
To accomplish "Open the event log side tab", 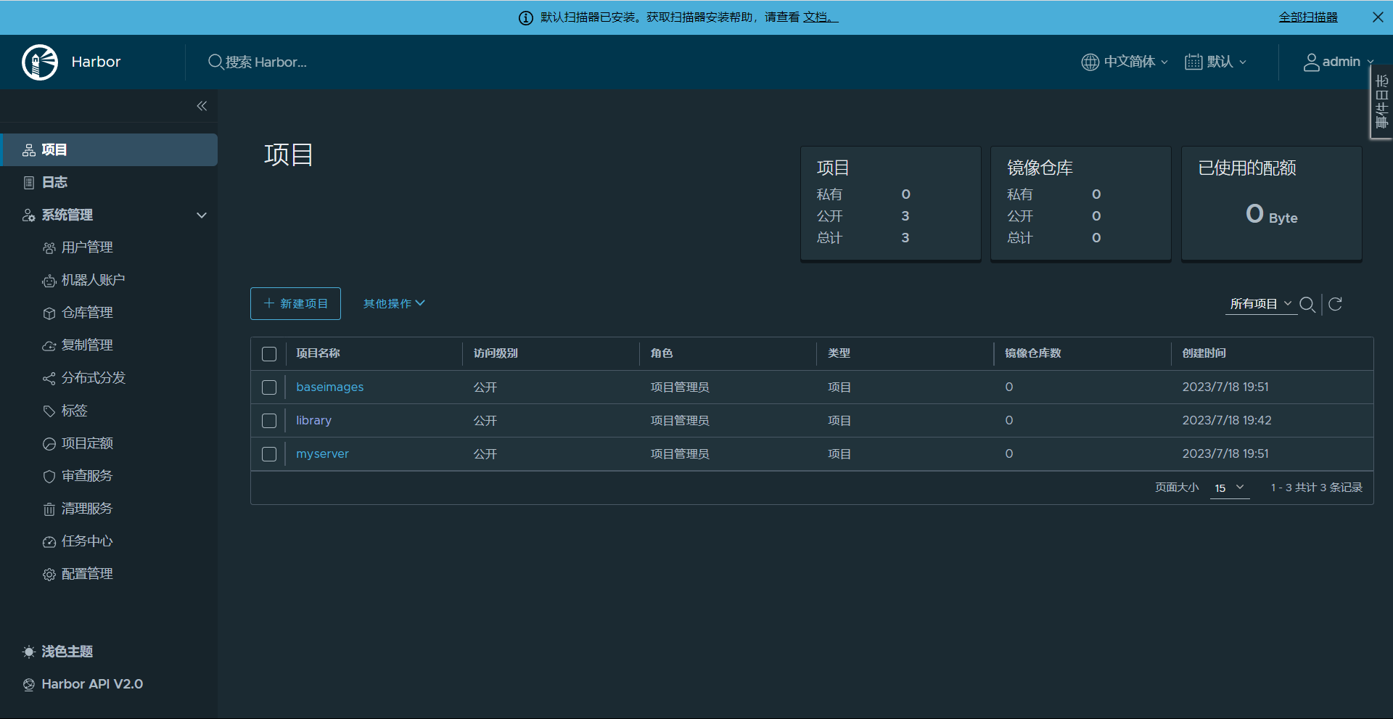I will point(1381,102).
